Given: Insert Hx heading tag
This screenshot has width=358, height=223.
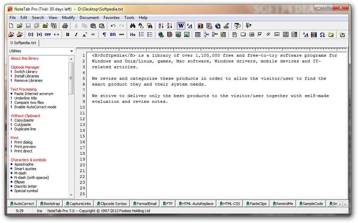Looking at the screenshot, I should pyautogui.click(x=133, y=35).
